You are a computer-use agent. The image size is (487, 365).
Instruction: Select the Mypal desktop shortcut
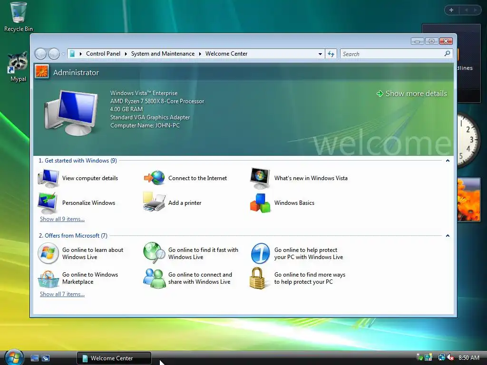[x=18, y=67]
